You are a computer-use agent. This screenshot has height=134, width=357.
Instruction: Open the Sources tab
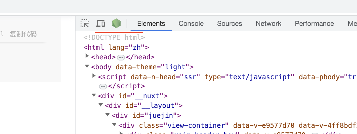[230, 24]
